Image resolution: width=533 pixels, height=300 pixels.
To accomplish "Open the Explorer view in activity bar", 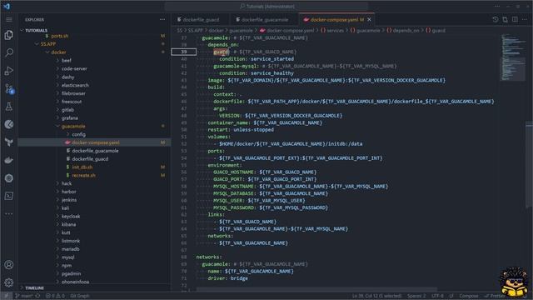I will click(9, 35).
